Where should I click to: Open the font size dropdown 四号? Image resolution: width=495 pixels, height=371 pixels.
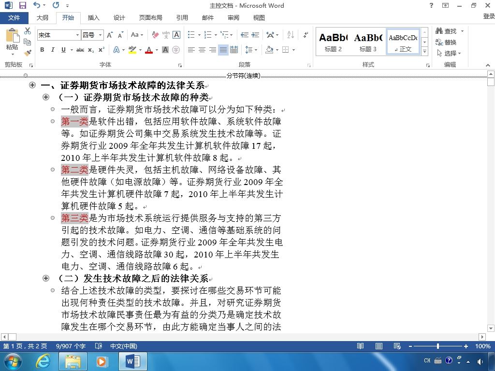point(101,35)
